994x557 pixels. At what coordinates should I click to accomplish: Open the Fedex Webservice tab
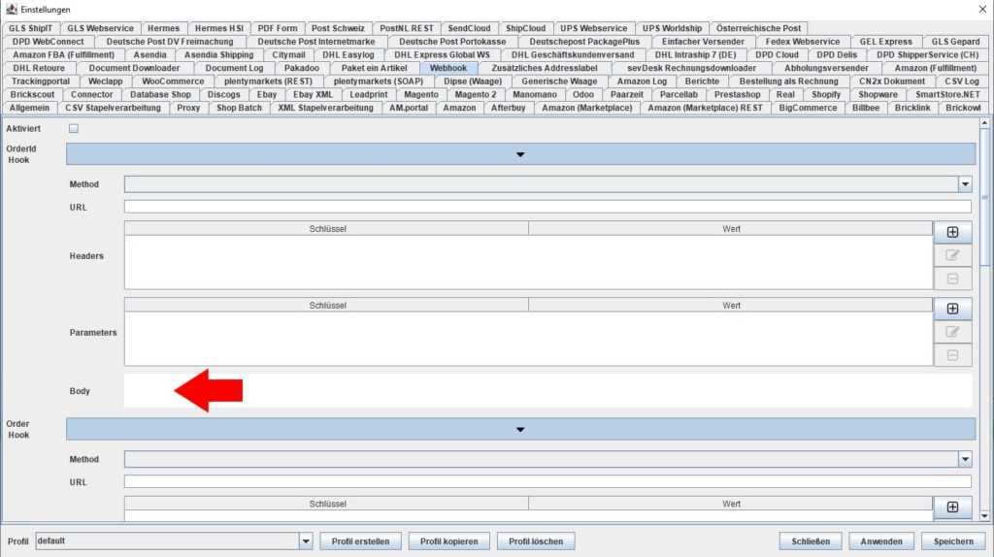coord(803,41)
